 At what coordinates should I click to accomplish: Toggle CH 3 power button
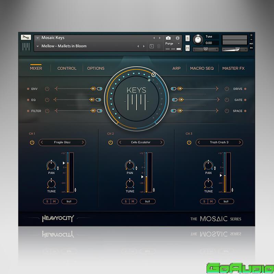tap(189, 142)
